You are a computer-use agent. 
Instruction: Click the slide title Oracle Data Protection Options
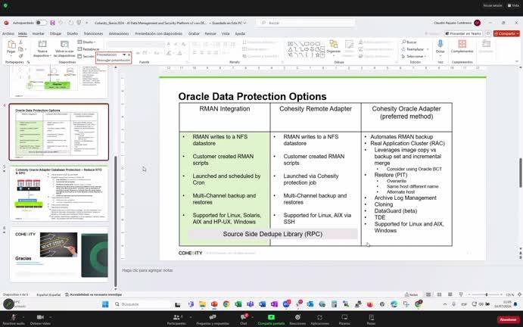[252, 96]
